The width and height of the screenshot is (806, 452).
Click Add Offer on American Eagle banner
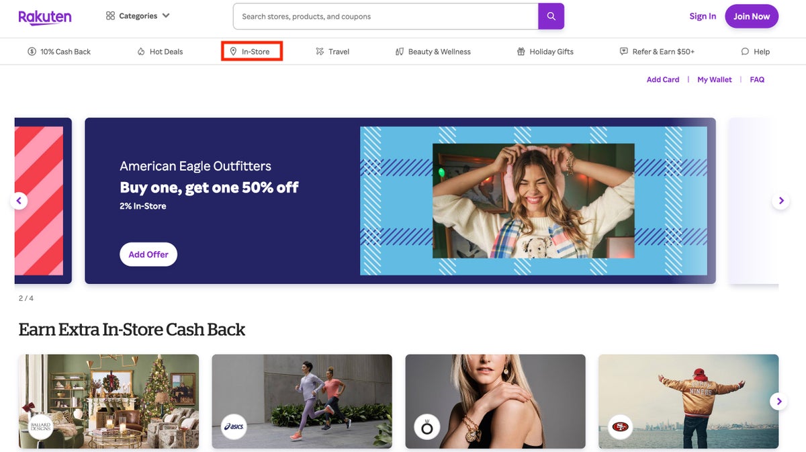[x=148, y=255]
